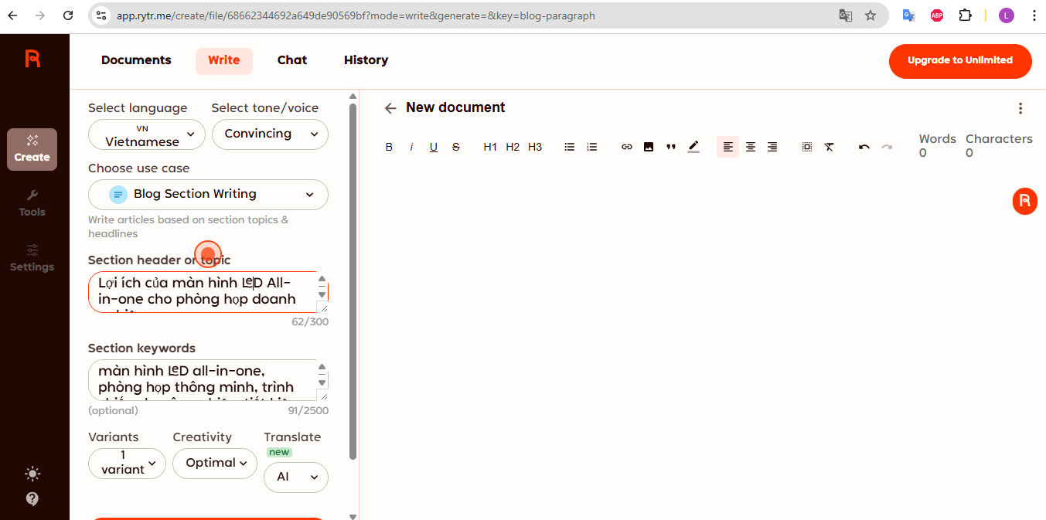1046x520 pixels.
Task: Open the Blog Section Writing use case dropdown
Action: pos(208,195)
